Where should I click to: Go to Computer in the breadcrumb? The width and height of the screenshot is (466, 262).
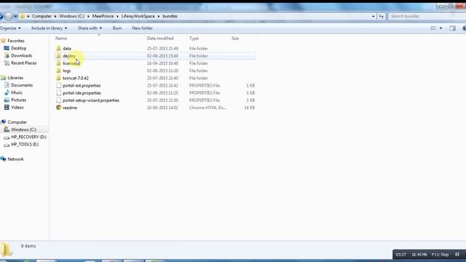coord(42,16)
